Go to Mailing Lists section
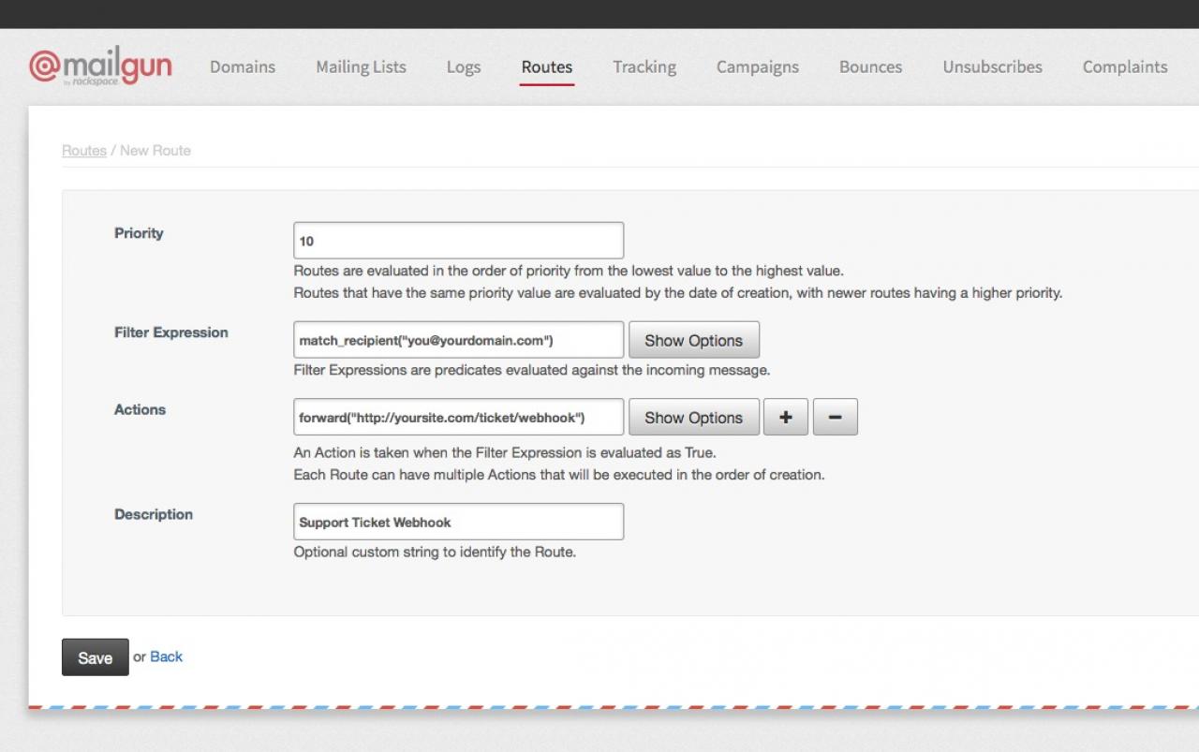This screenshot has width=1199, height=752. point(361,67)
